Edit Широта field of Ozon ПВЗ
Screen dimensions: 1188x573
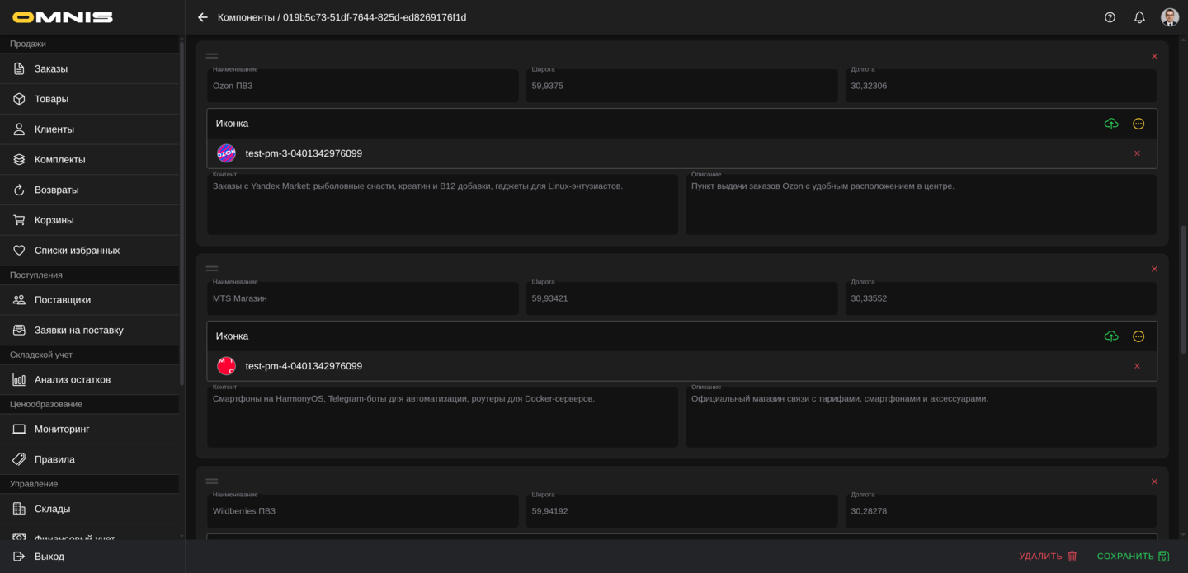click(681, 86)
